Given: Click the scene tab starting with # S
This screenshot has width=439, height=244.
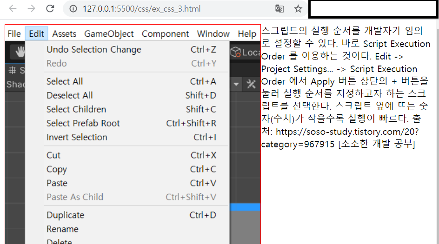Looking at the screenshot, I should [x=16, y=70].
